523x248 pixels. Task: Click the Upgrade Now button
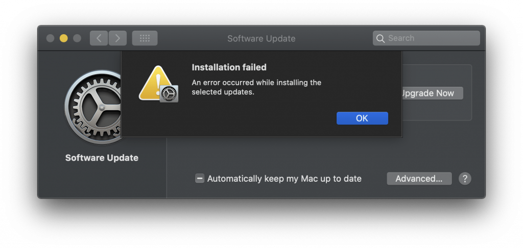click(x=432, y=93)
